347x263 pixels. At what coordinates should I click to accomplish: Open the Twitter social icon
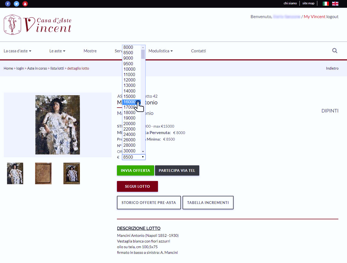point(16,4)
